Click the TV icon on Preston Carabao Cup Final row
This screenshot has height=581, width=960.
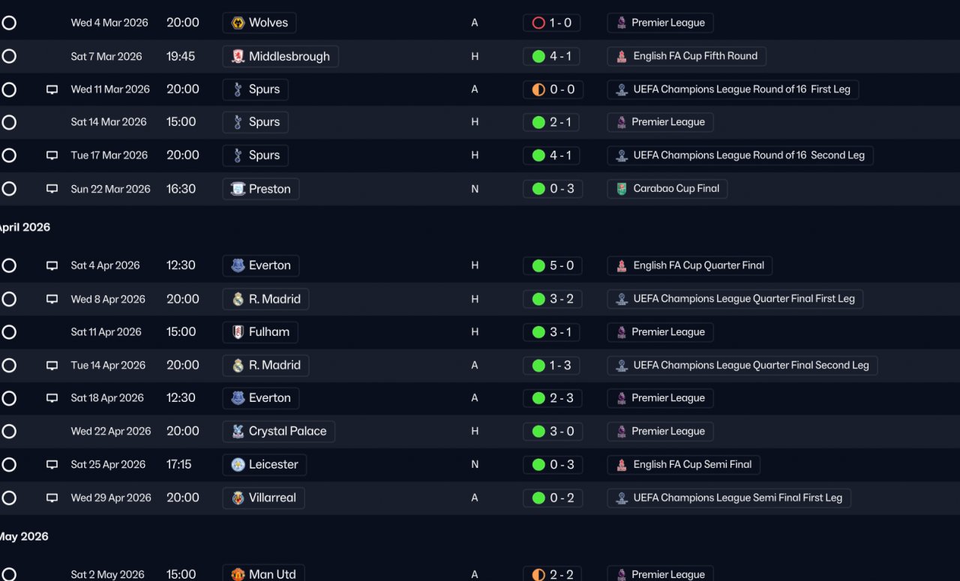pos(52,189)
